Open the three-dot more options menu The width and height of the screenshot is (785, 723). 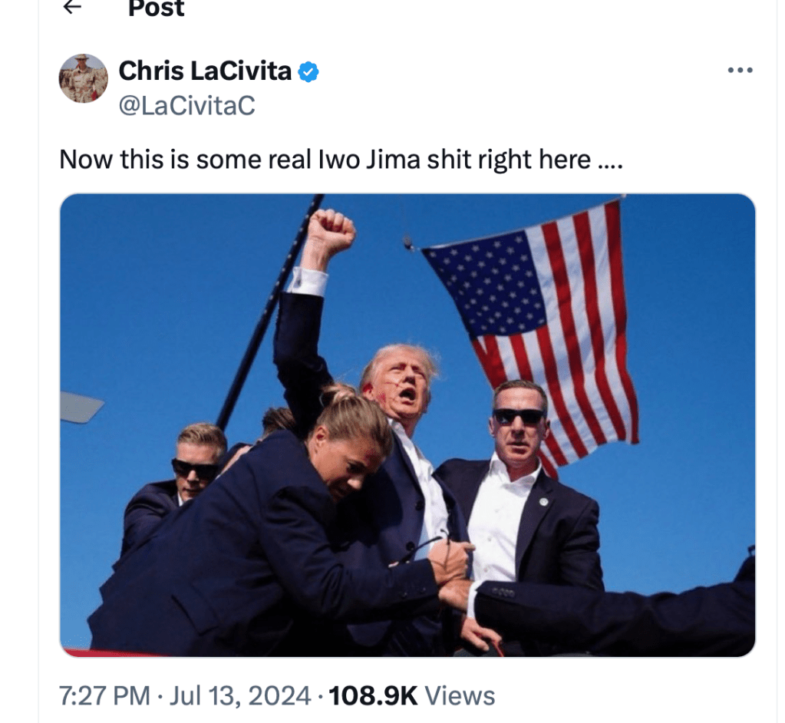(740, 70)
